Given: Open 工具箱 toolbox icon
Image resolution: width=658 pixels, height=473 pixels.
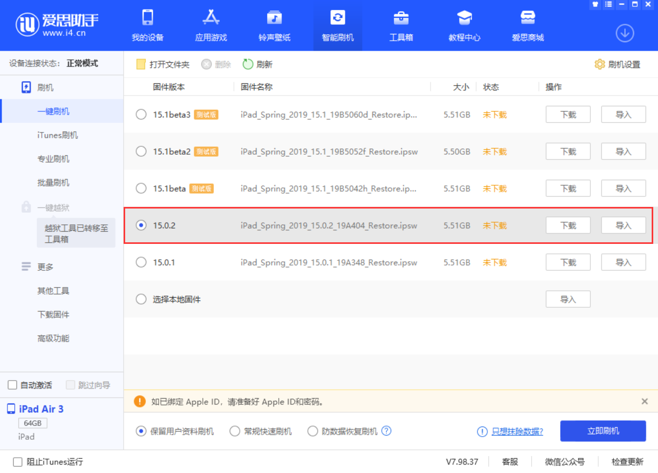Looking at the screenshot, I should tap(401, 17).
